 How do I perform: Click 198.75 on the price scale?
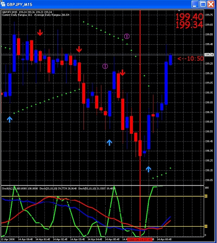click(x=209, y=112)
